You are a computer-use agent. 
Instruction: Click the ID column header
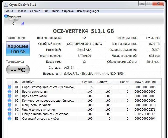point(17,82)
